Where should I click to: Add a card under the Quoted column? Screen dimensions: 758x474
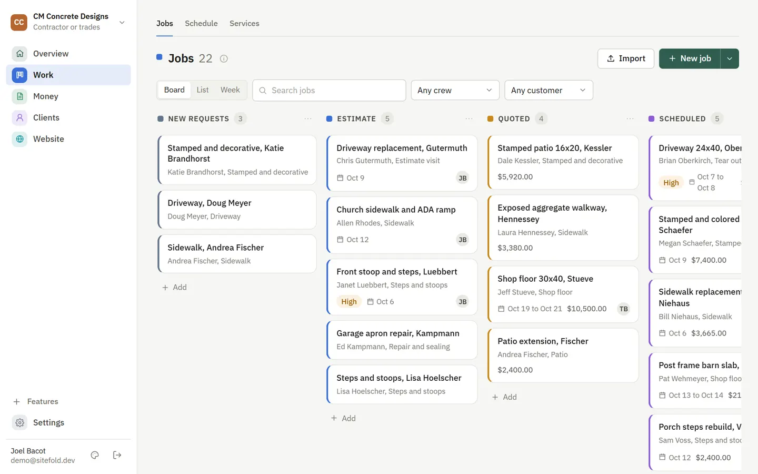[504, 397]
